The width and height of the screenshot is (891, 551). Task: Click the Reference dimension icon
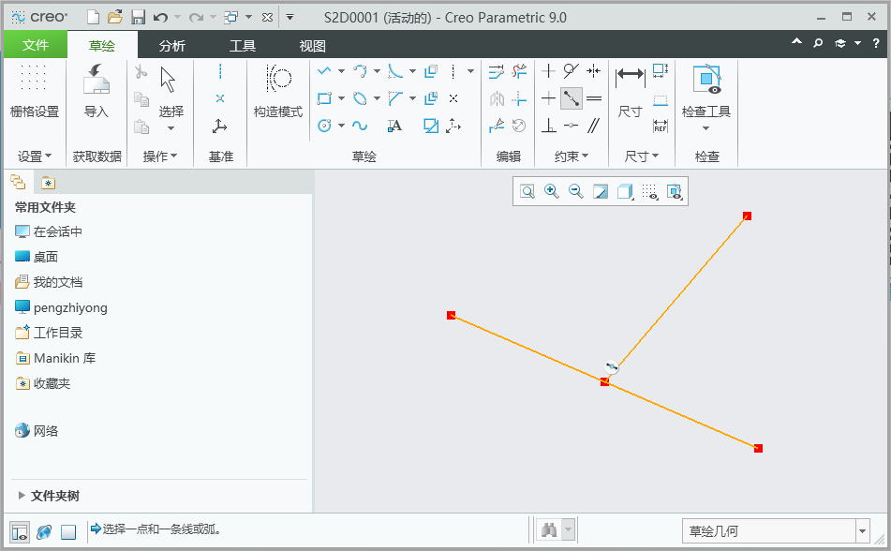tap(661, 126)
